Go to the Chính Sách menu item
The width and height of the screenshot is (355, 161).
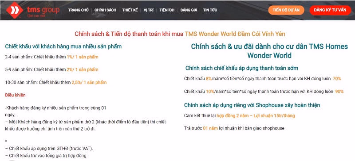click(105, 10)
